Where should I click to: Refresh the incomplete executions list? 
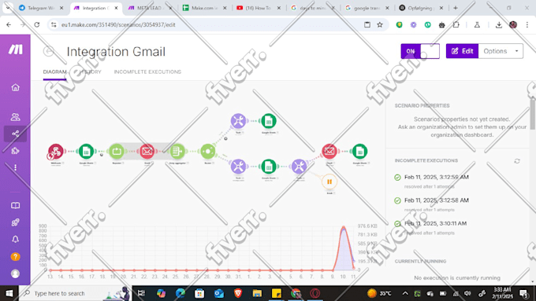pyautogui.click(x=517, y=161)
